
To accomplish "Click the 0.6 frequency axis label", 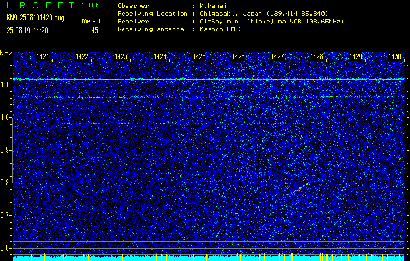I will (5, 248).
